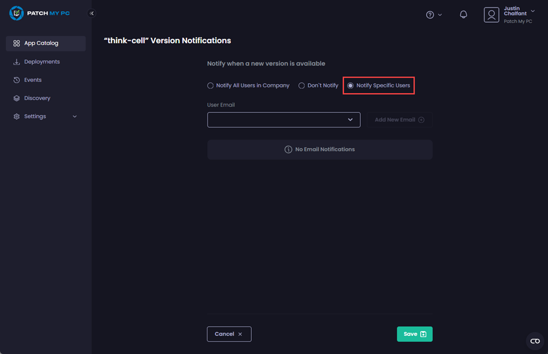This screenshot has height=354, width=548.
Task: Collapse the sidebar with the double-chevron
Action: pos(91,12)
